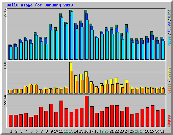Click the red KBytes bar for day 9

pyautogui.click(x=51, y=115)
